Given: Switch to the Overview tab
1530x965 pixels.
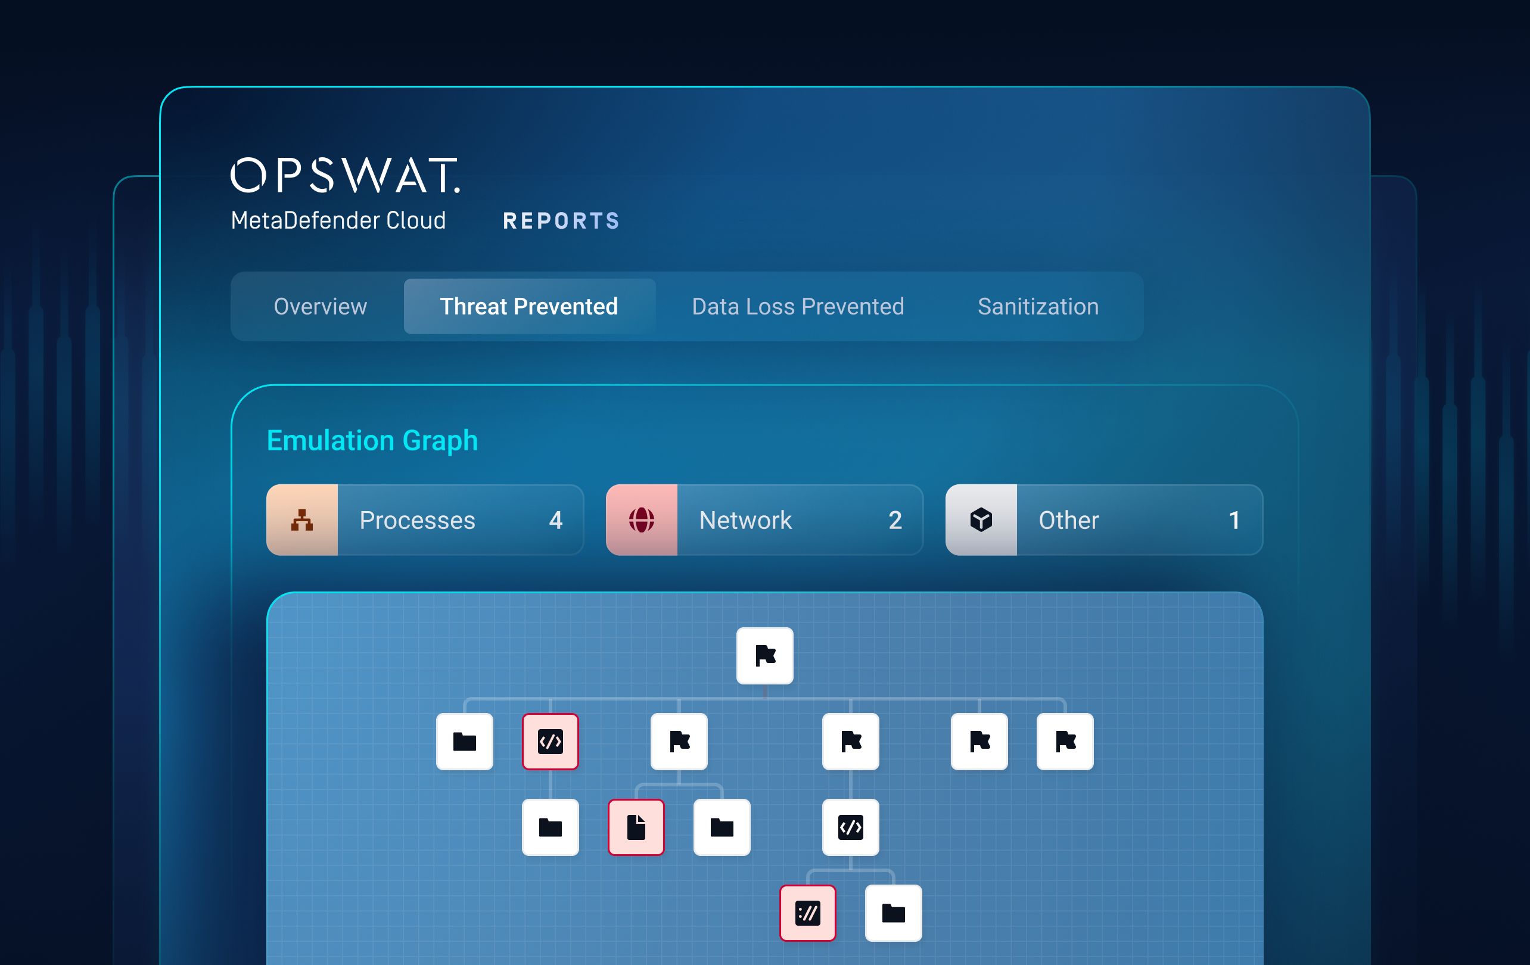Looking at the screenshot, I should [320, 306].
